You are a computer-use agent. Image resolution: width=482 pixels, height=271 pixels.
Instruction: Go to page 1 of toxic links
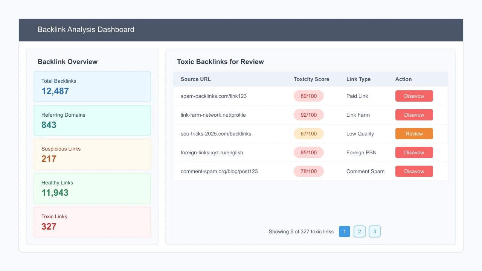pyautogui.click(x=345, y=231)
